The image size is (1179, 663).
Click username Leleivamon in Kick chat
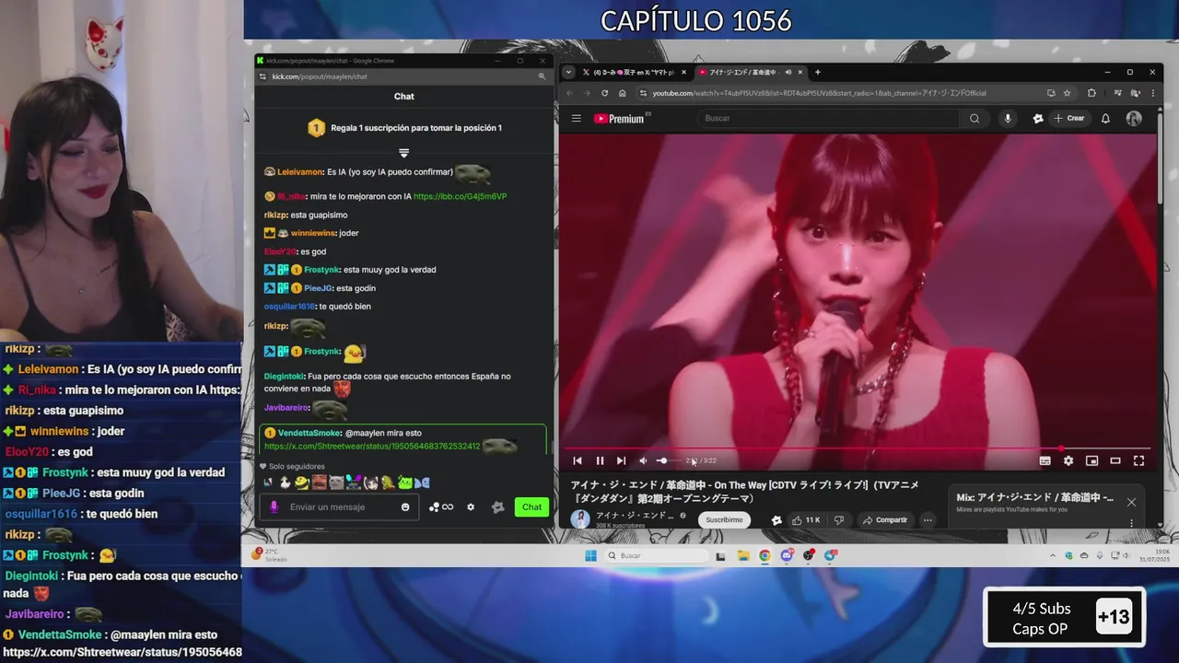[x=300, y=172]
